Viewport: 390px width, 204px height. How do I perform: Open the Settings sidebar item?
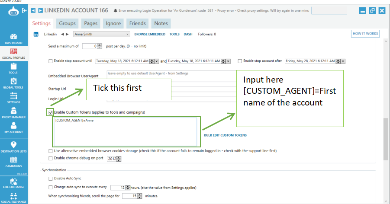click(13, 99)
